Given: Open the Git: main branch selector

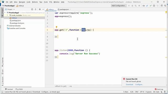Looking at the screenshot, I should point(156,92).
